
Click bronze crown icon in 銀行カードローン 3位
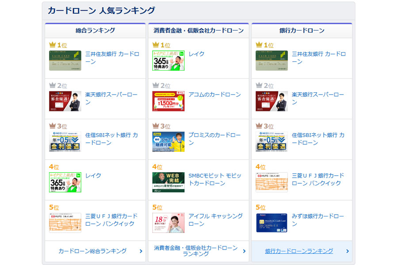(x=259, y=126)
